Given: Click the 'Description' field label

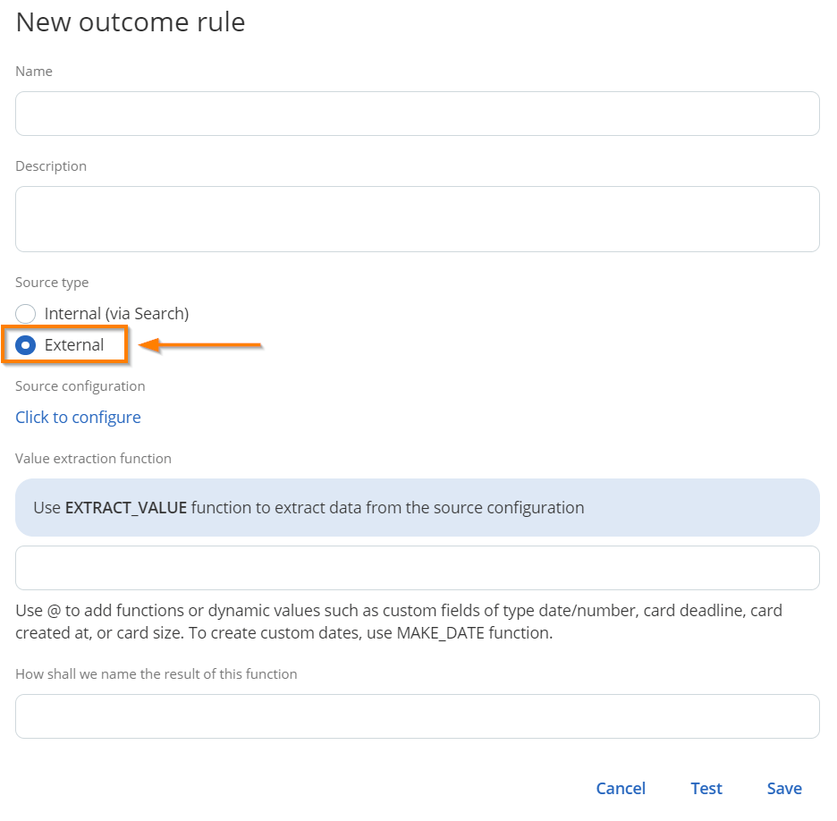Looking at the screenshot, I should [x=51, y=166].
